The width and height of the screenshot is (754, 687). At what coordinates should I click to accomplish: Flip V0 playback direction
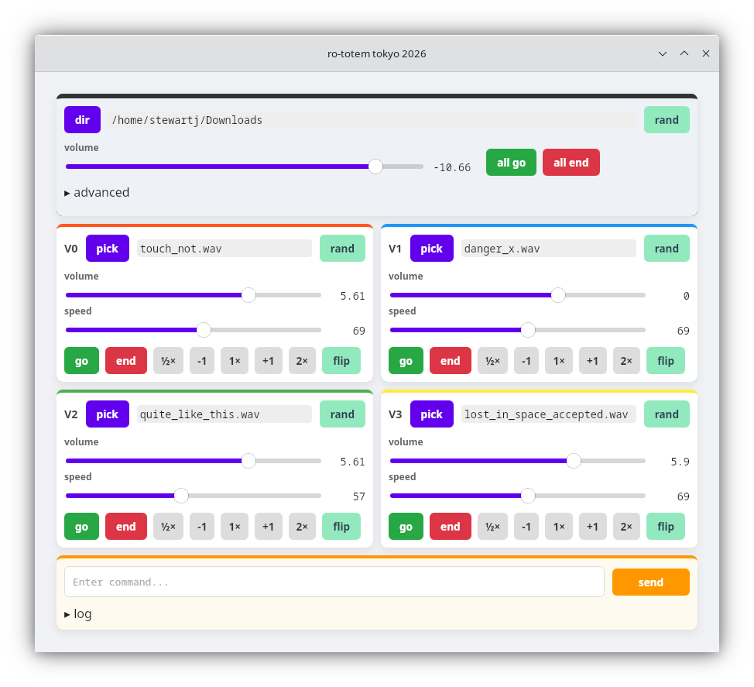click(341, 361)
